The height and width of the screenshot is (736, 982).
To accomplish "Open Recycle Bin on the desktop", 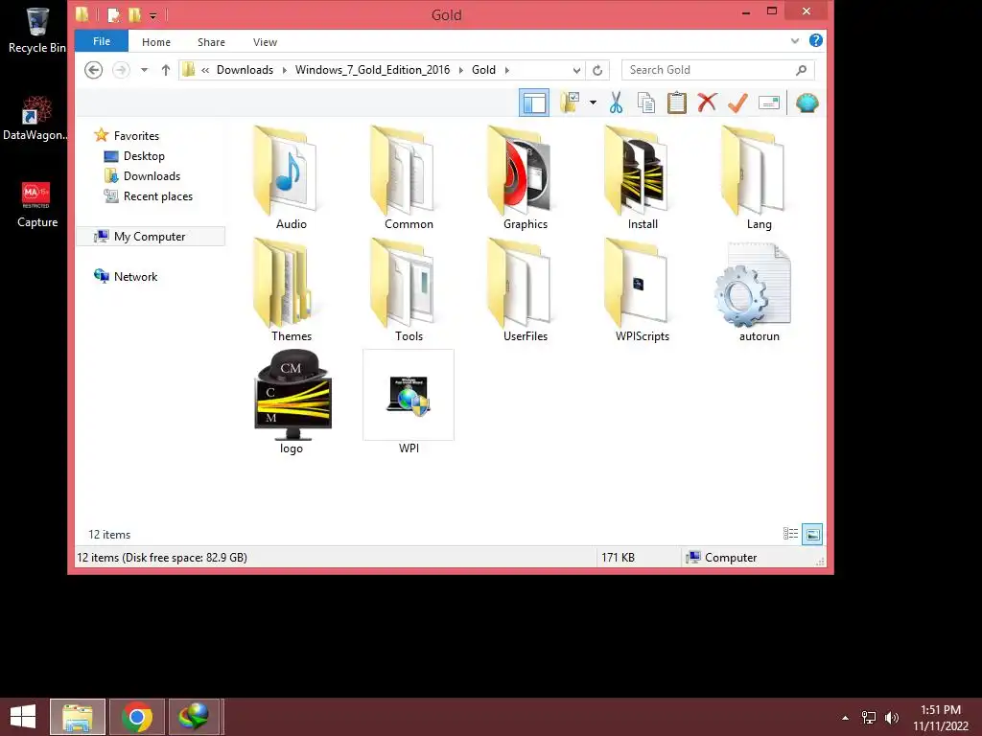I will (37, 30).
